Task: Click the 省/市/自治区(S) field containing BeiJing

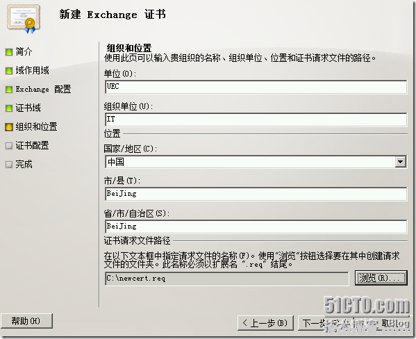Action: tap(256, 226)
